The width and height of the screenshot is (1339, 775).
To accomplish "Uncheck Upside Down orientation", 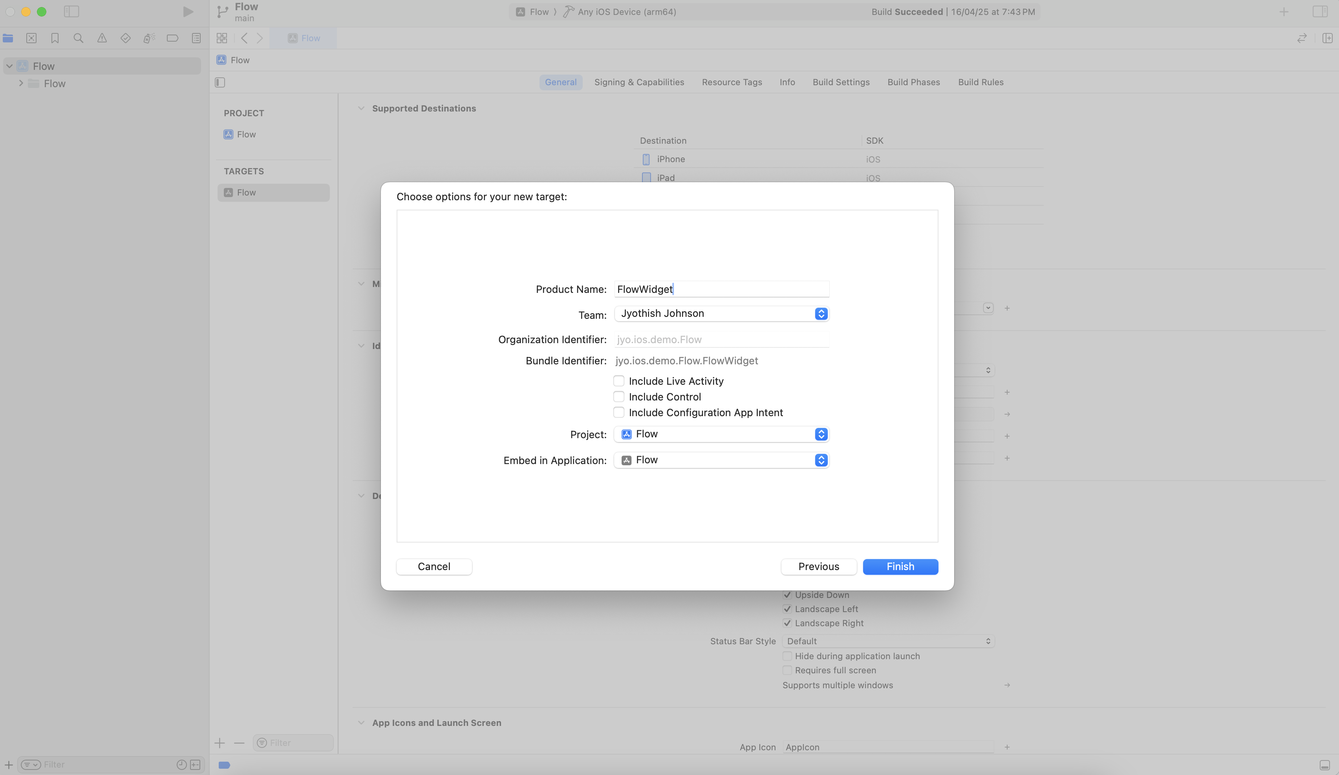I will coord(787,595).
